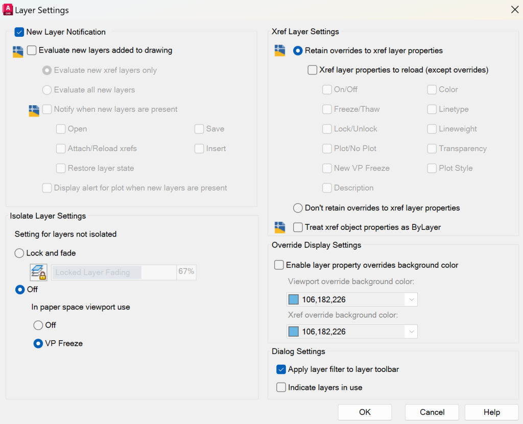This screenshot has width=523, height=424.
Task: Close the Layer Settings dialog window
Action: (514, 10)
